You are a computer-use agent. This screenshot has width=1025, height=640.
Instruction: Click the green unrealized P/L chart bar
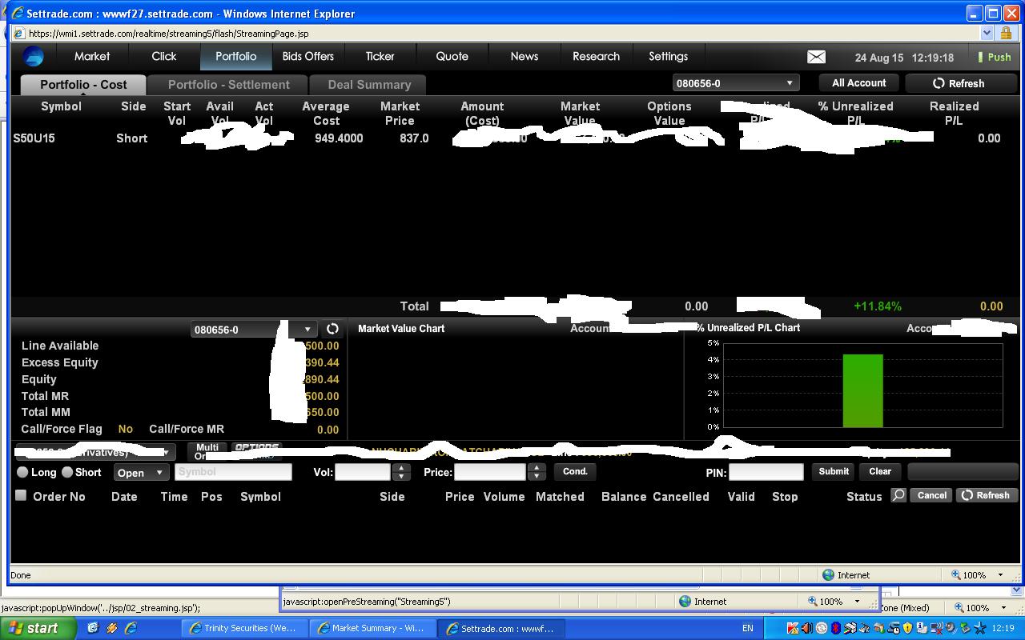[x=862, y=390]
